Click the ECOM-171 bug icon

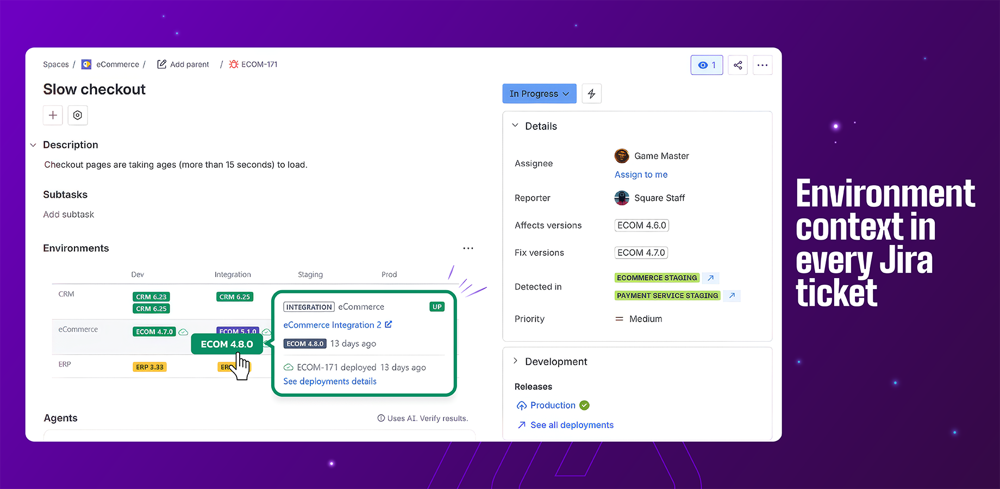click(234, 64)
